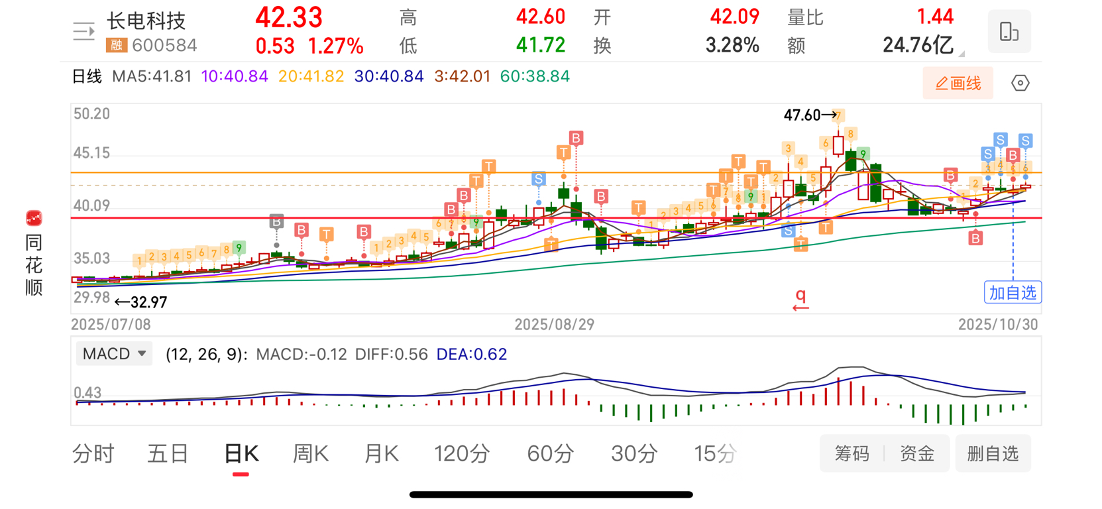Expand the turnover amount corner arrow
1102x509 pixels.
962,53
